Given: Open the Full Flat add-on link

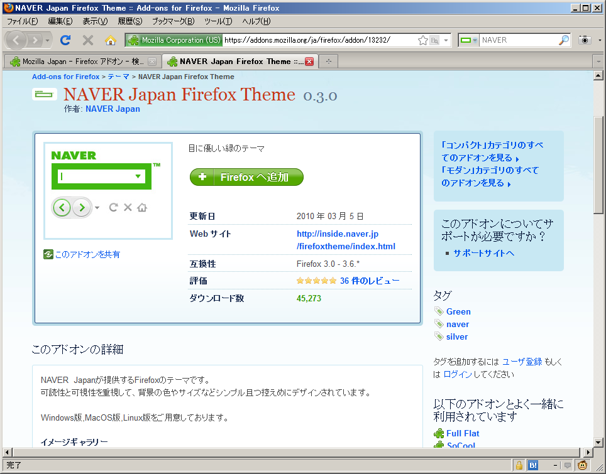Looking at the screenshot, I should click(463, 433).
